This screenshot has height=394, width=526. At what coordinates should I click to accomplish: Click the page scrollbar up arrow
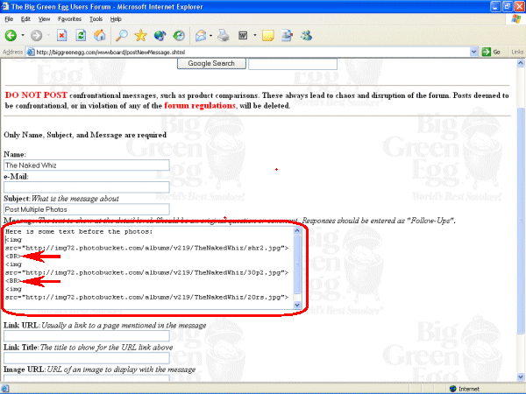520,63
